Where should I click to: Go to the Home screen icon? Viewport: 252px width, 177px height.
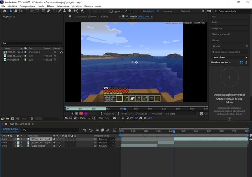point(5,11)
